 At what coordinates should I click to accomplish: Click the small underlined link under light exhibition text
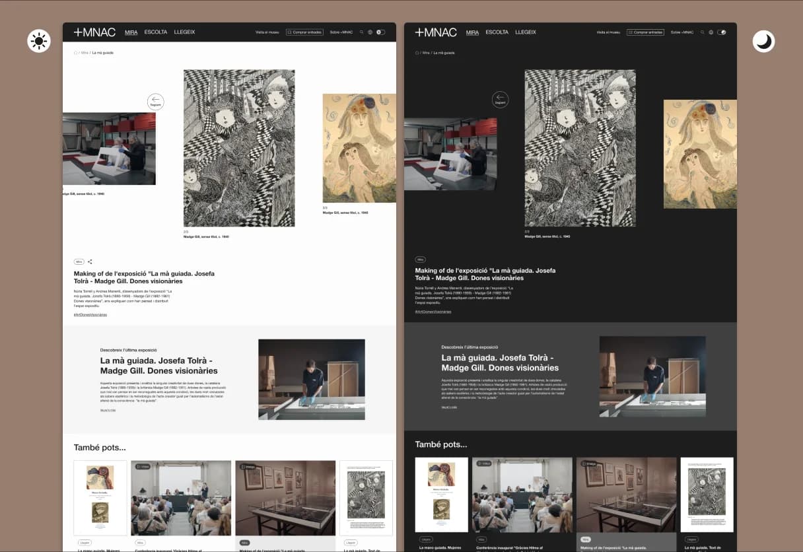pos(108,410)
